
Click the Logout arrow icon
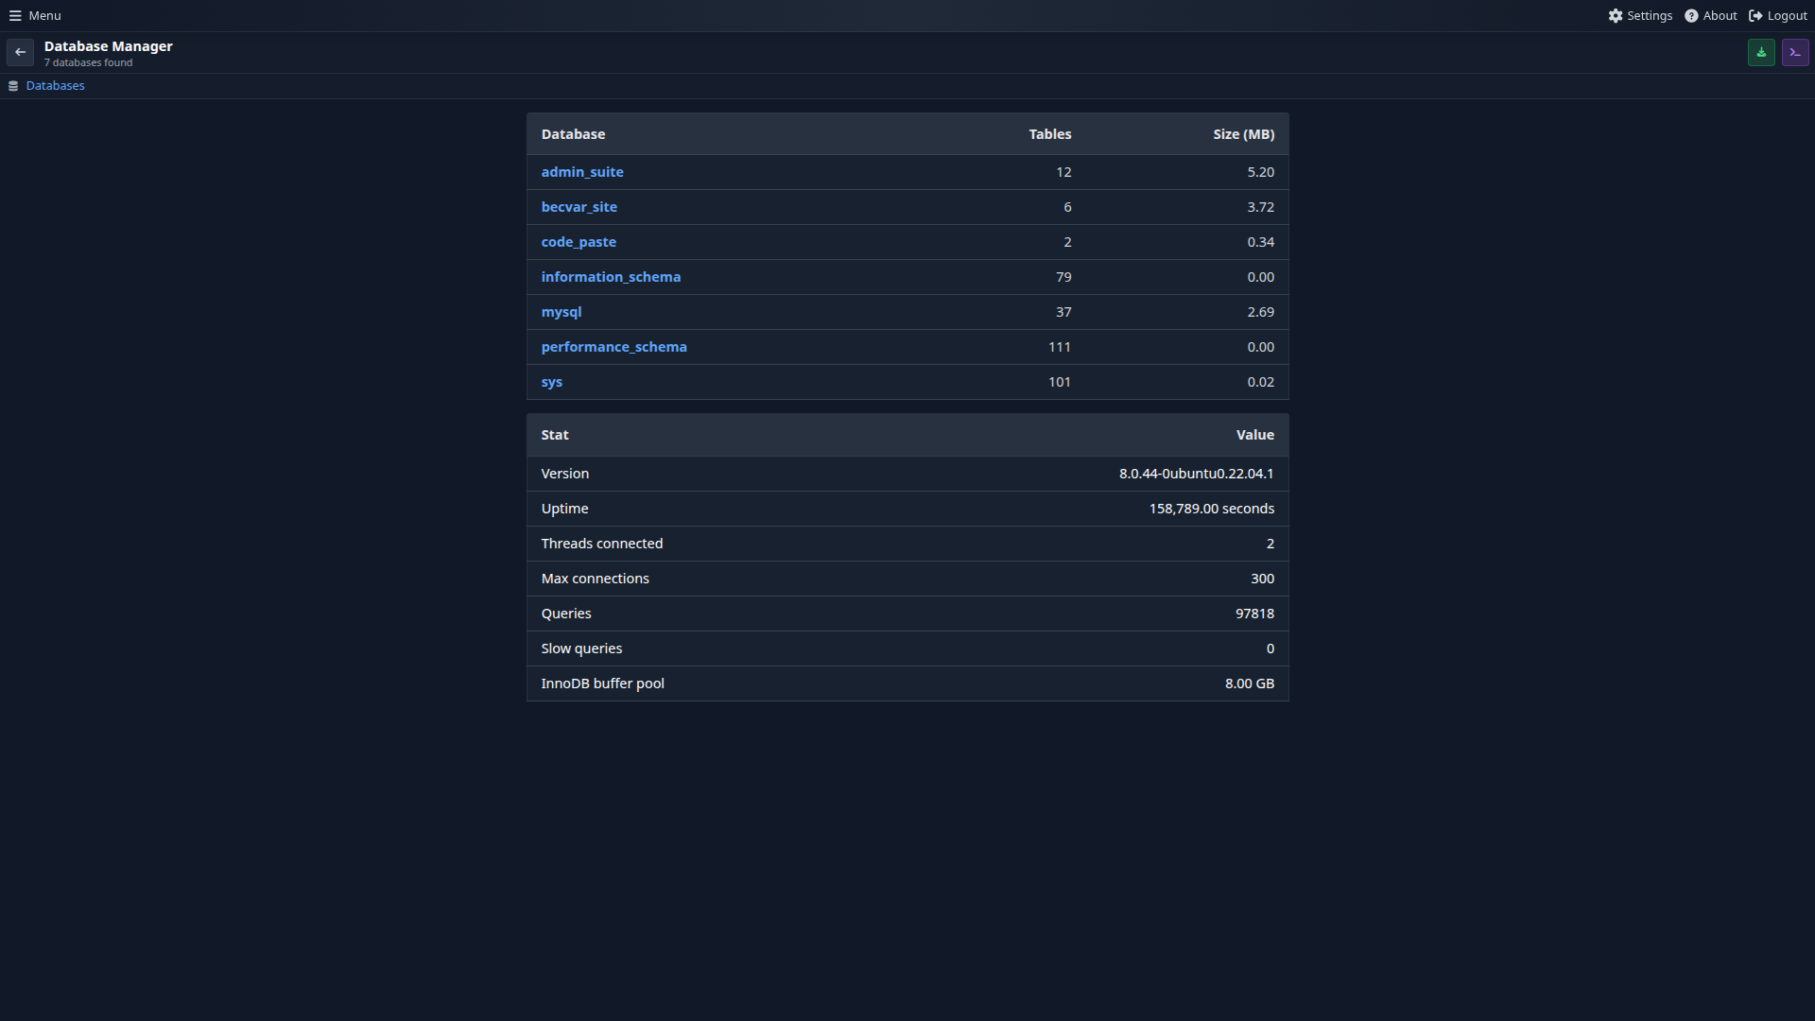1755,16
